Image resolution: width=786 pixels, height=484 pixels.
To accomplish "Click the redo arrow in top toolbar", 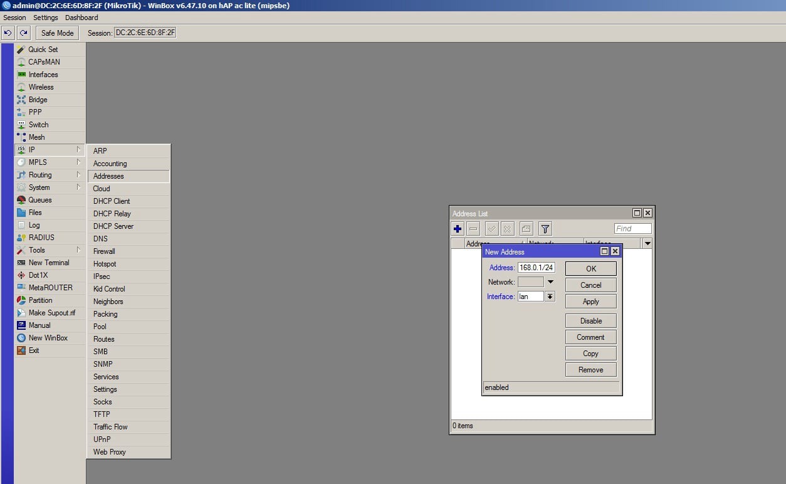I will point(24,33).
